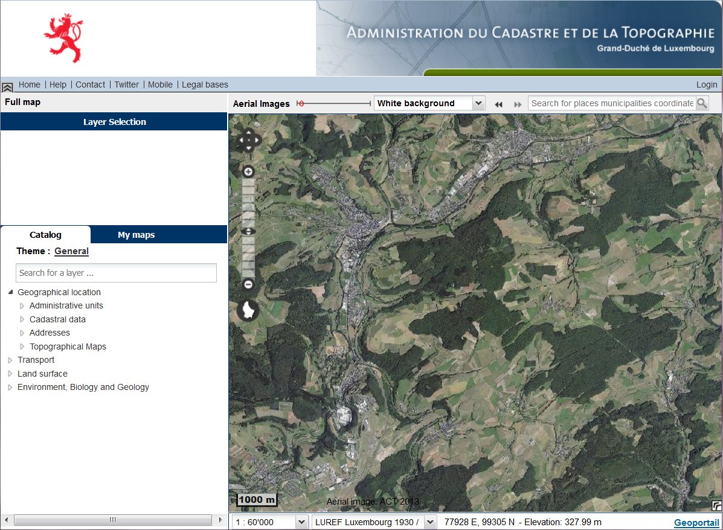Zoom in with the plus icon
This screenshot has width=723, height=530.
[248, 171]
